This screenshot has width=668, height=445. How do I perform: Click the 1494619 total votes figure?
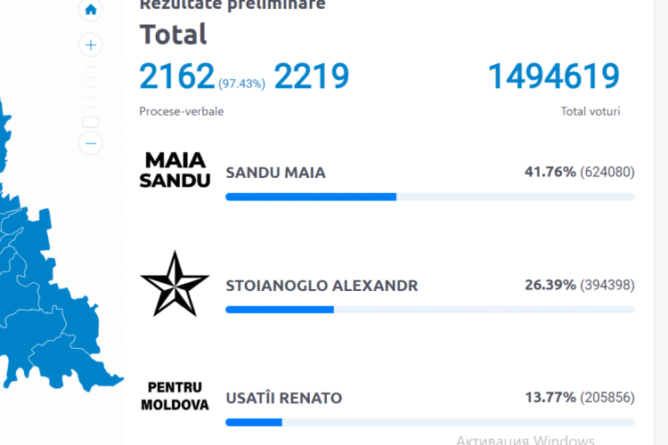(553, 77)
